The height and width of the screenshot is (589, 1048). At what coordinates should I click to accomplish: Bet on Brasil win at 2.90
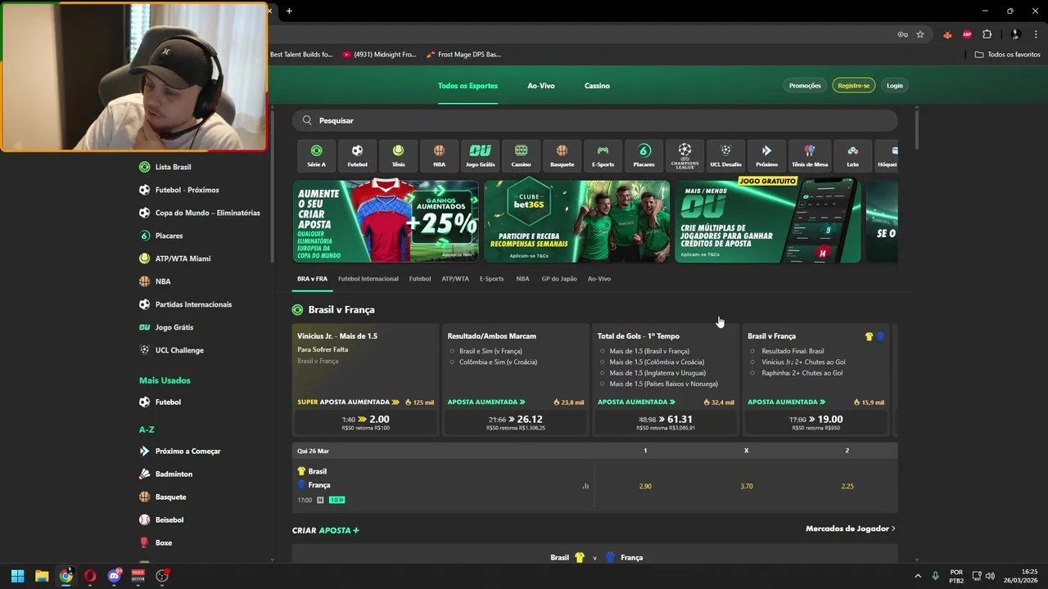coord(645,486)
